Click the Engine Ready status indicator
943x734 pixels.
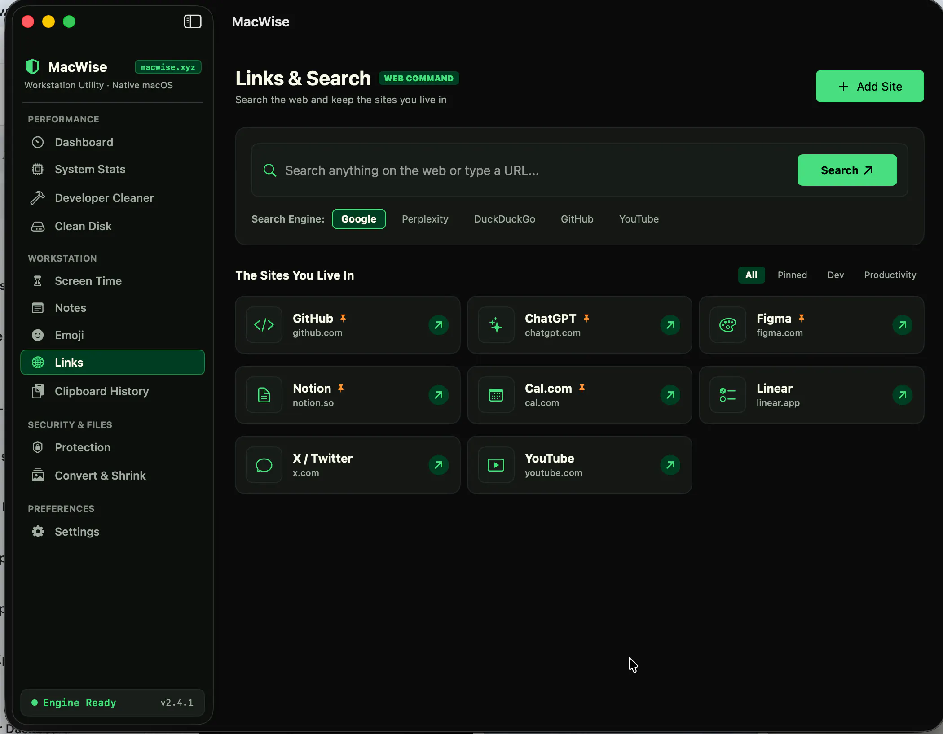[x=74, y=703]
